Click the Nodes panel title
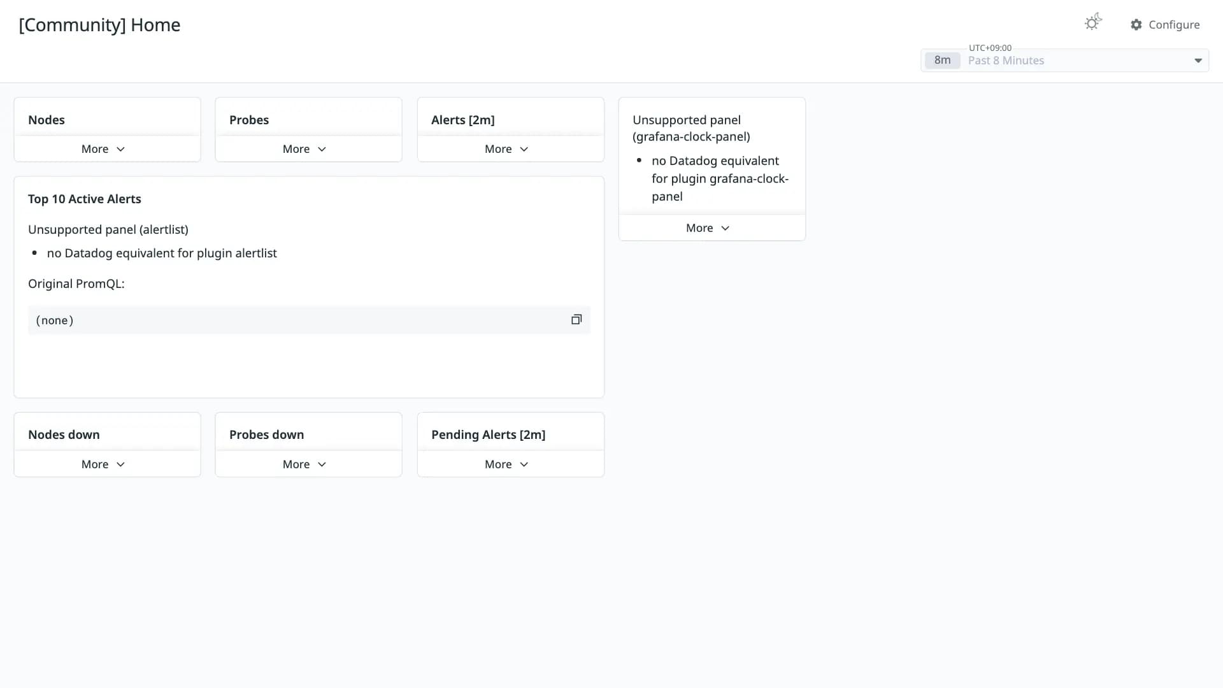This screenshot has width=1223, height=688. point(46,120)
